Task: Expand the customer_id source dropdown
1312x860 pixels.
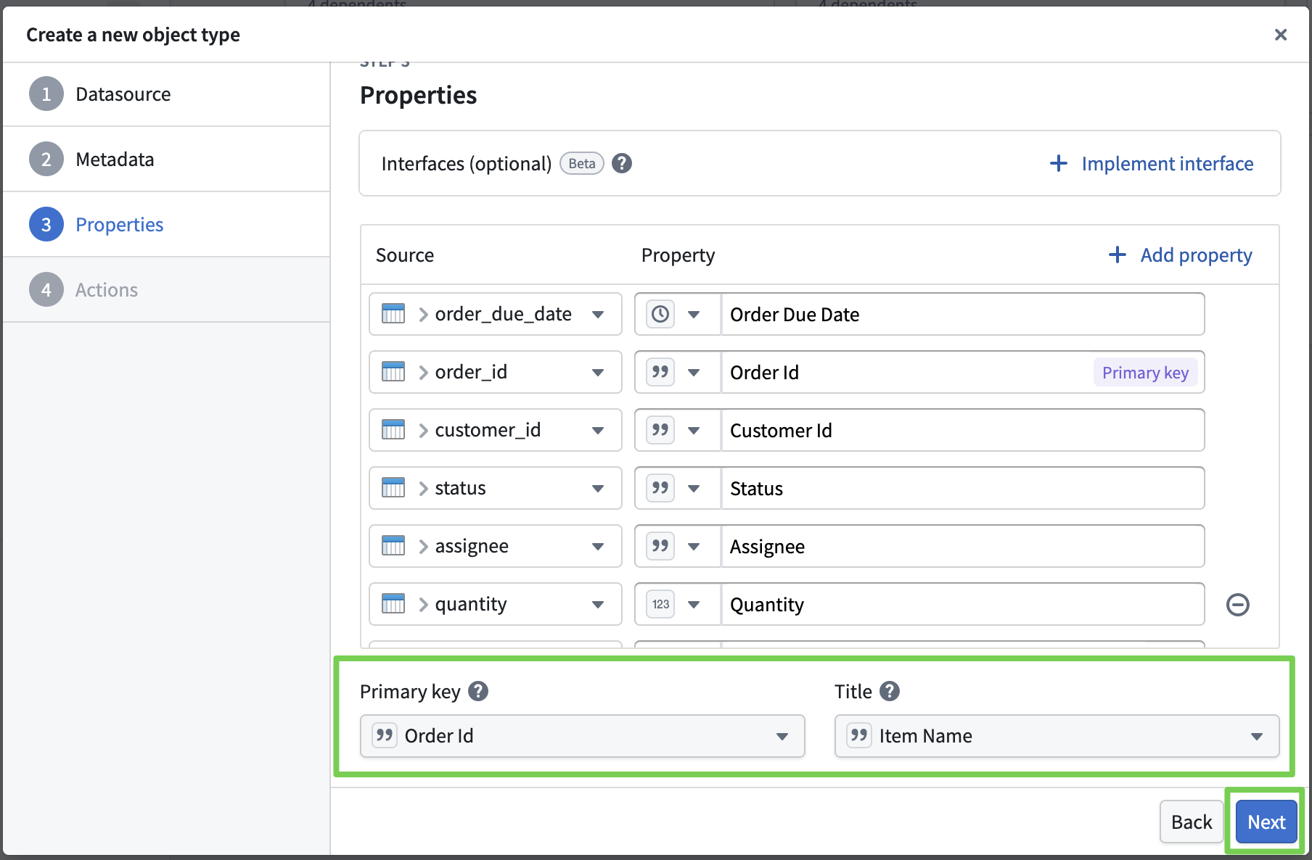Action: [597, 430]
